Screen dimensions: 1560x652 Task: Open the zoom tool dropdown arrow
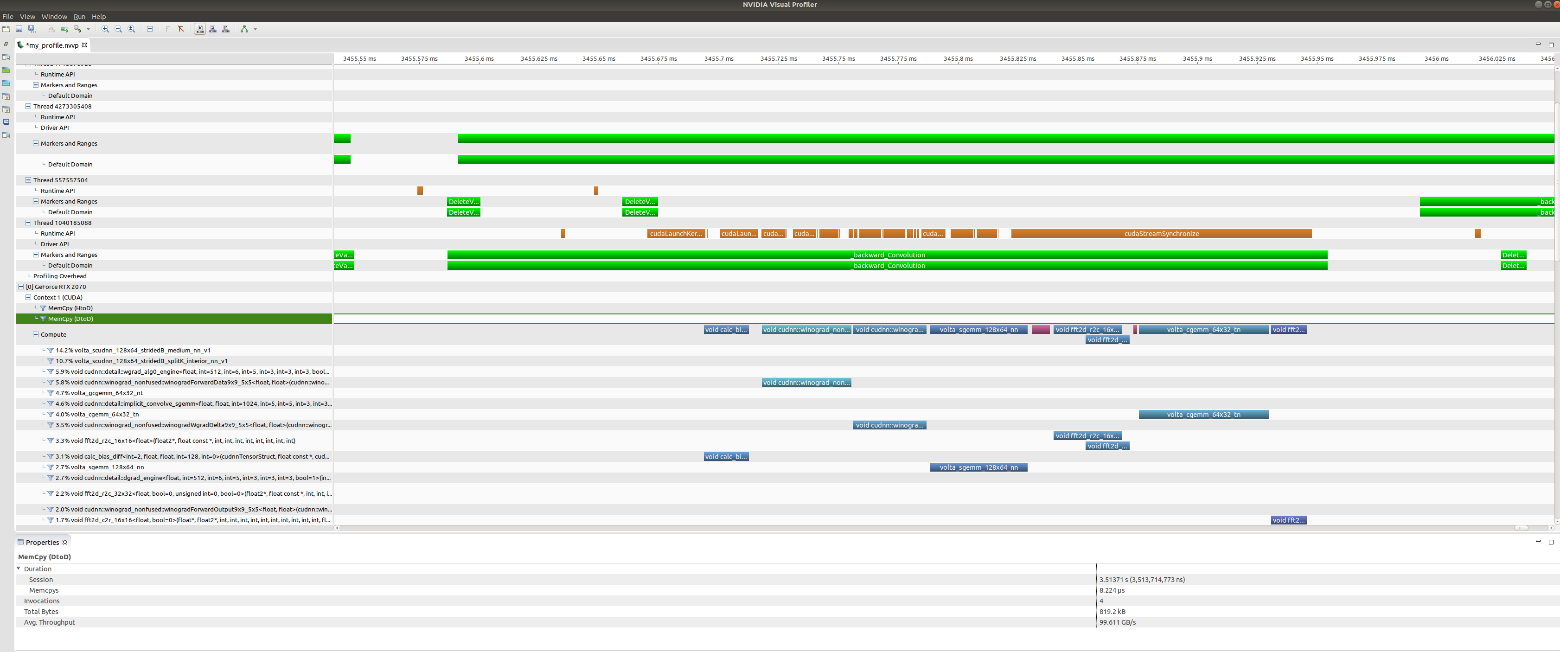[88, 28]
